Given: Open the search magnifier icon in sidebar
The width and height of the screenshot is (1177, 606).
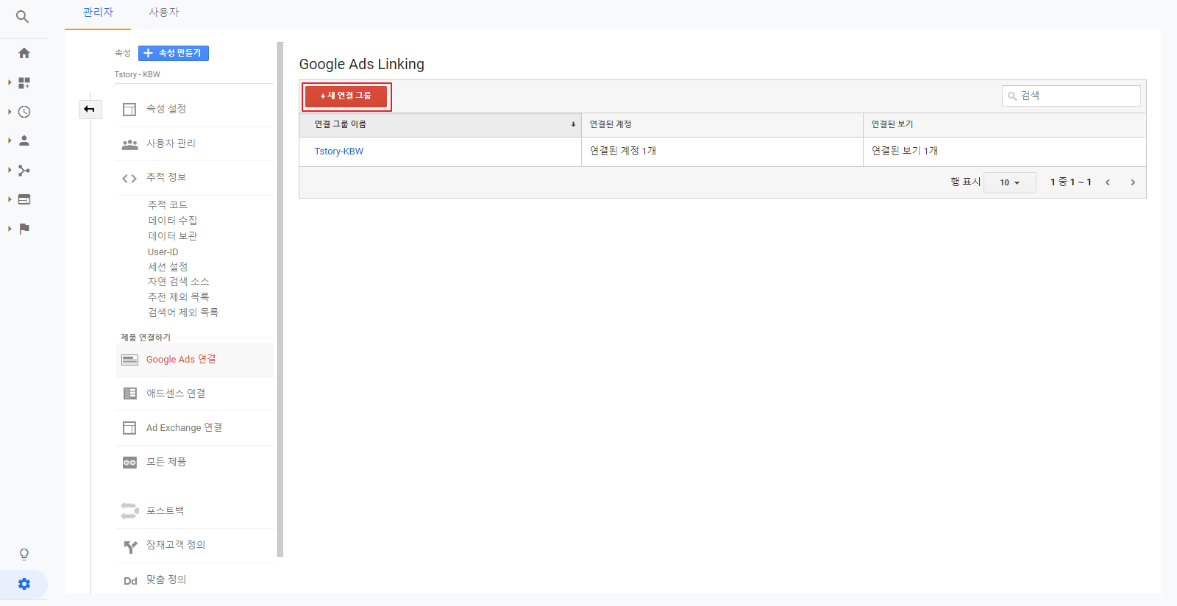Looking at the screenshot, I should pyautogui.click(x=23, y=16).
